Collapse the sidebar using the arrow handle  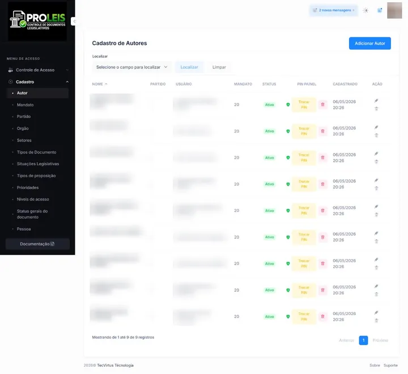pos(74,22)
